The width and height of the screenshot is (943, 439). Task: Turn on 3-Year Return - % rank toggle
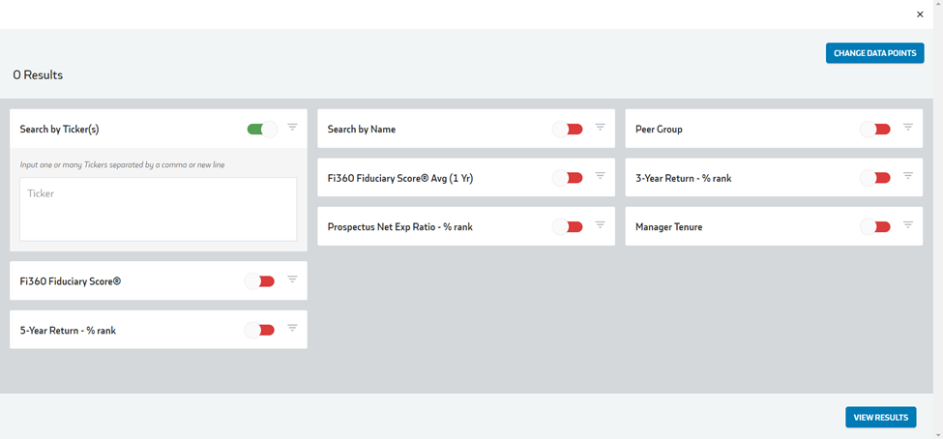[875, 178]
